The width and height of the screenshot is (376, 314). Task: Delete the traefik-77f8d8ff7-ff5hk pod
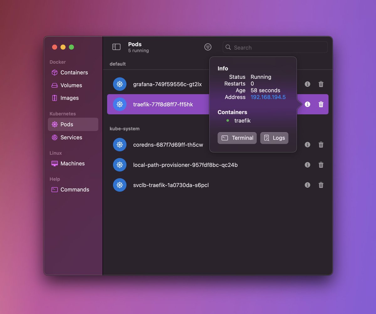[321, 104]
